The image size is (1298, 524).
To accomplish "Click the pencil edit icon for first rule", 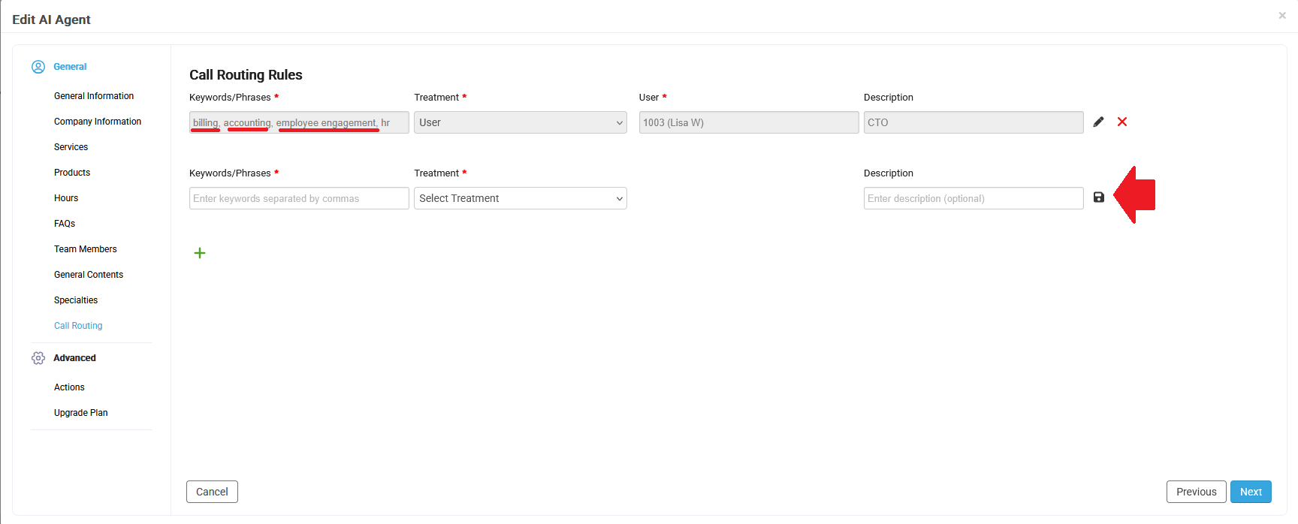I will coord(1098,122).
